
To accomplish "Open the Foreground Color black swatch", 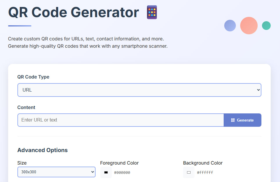I will (106, 172).
